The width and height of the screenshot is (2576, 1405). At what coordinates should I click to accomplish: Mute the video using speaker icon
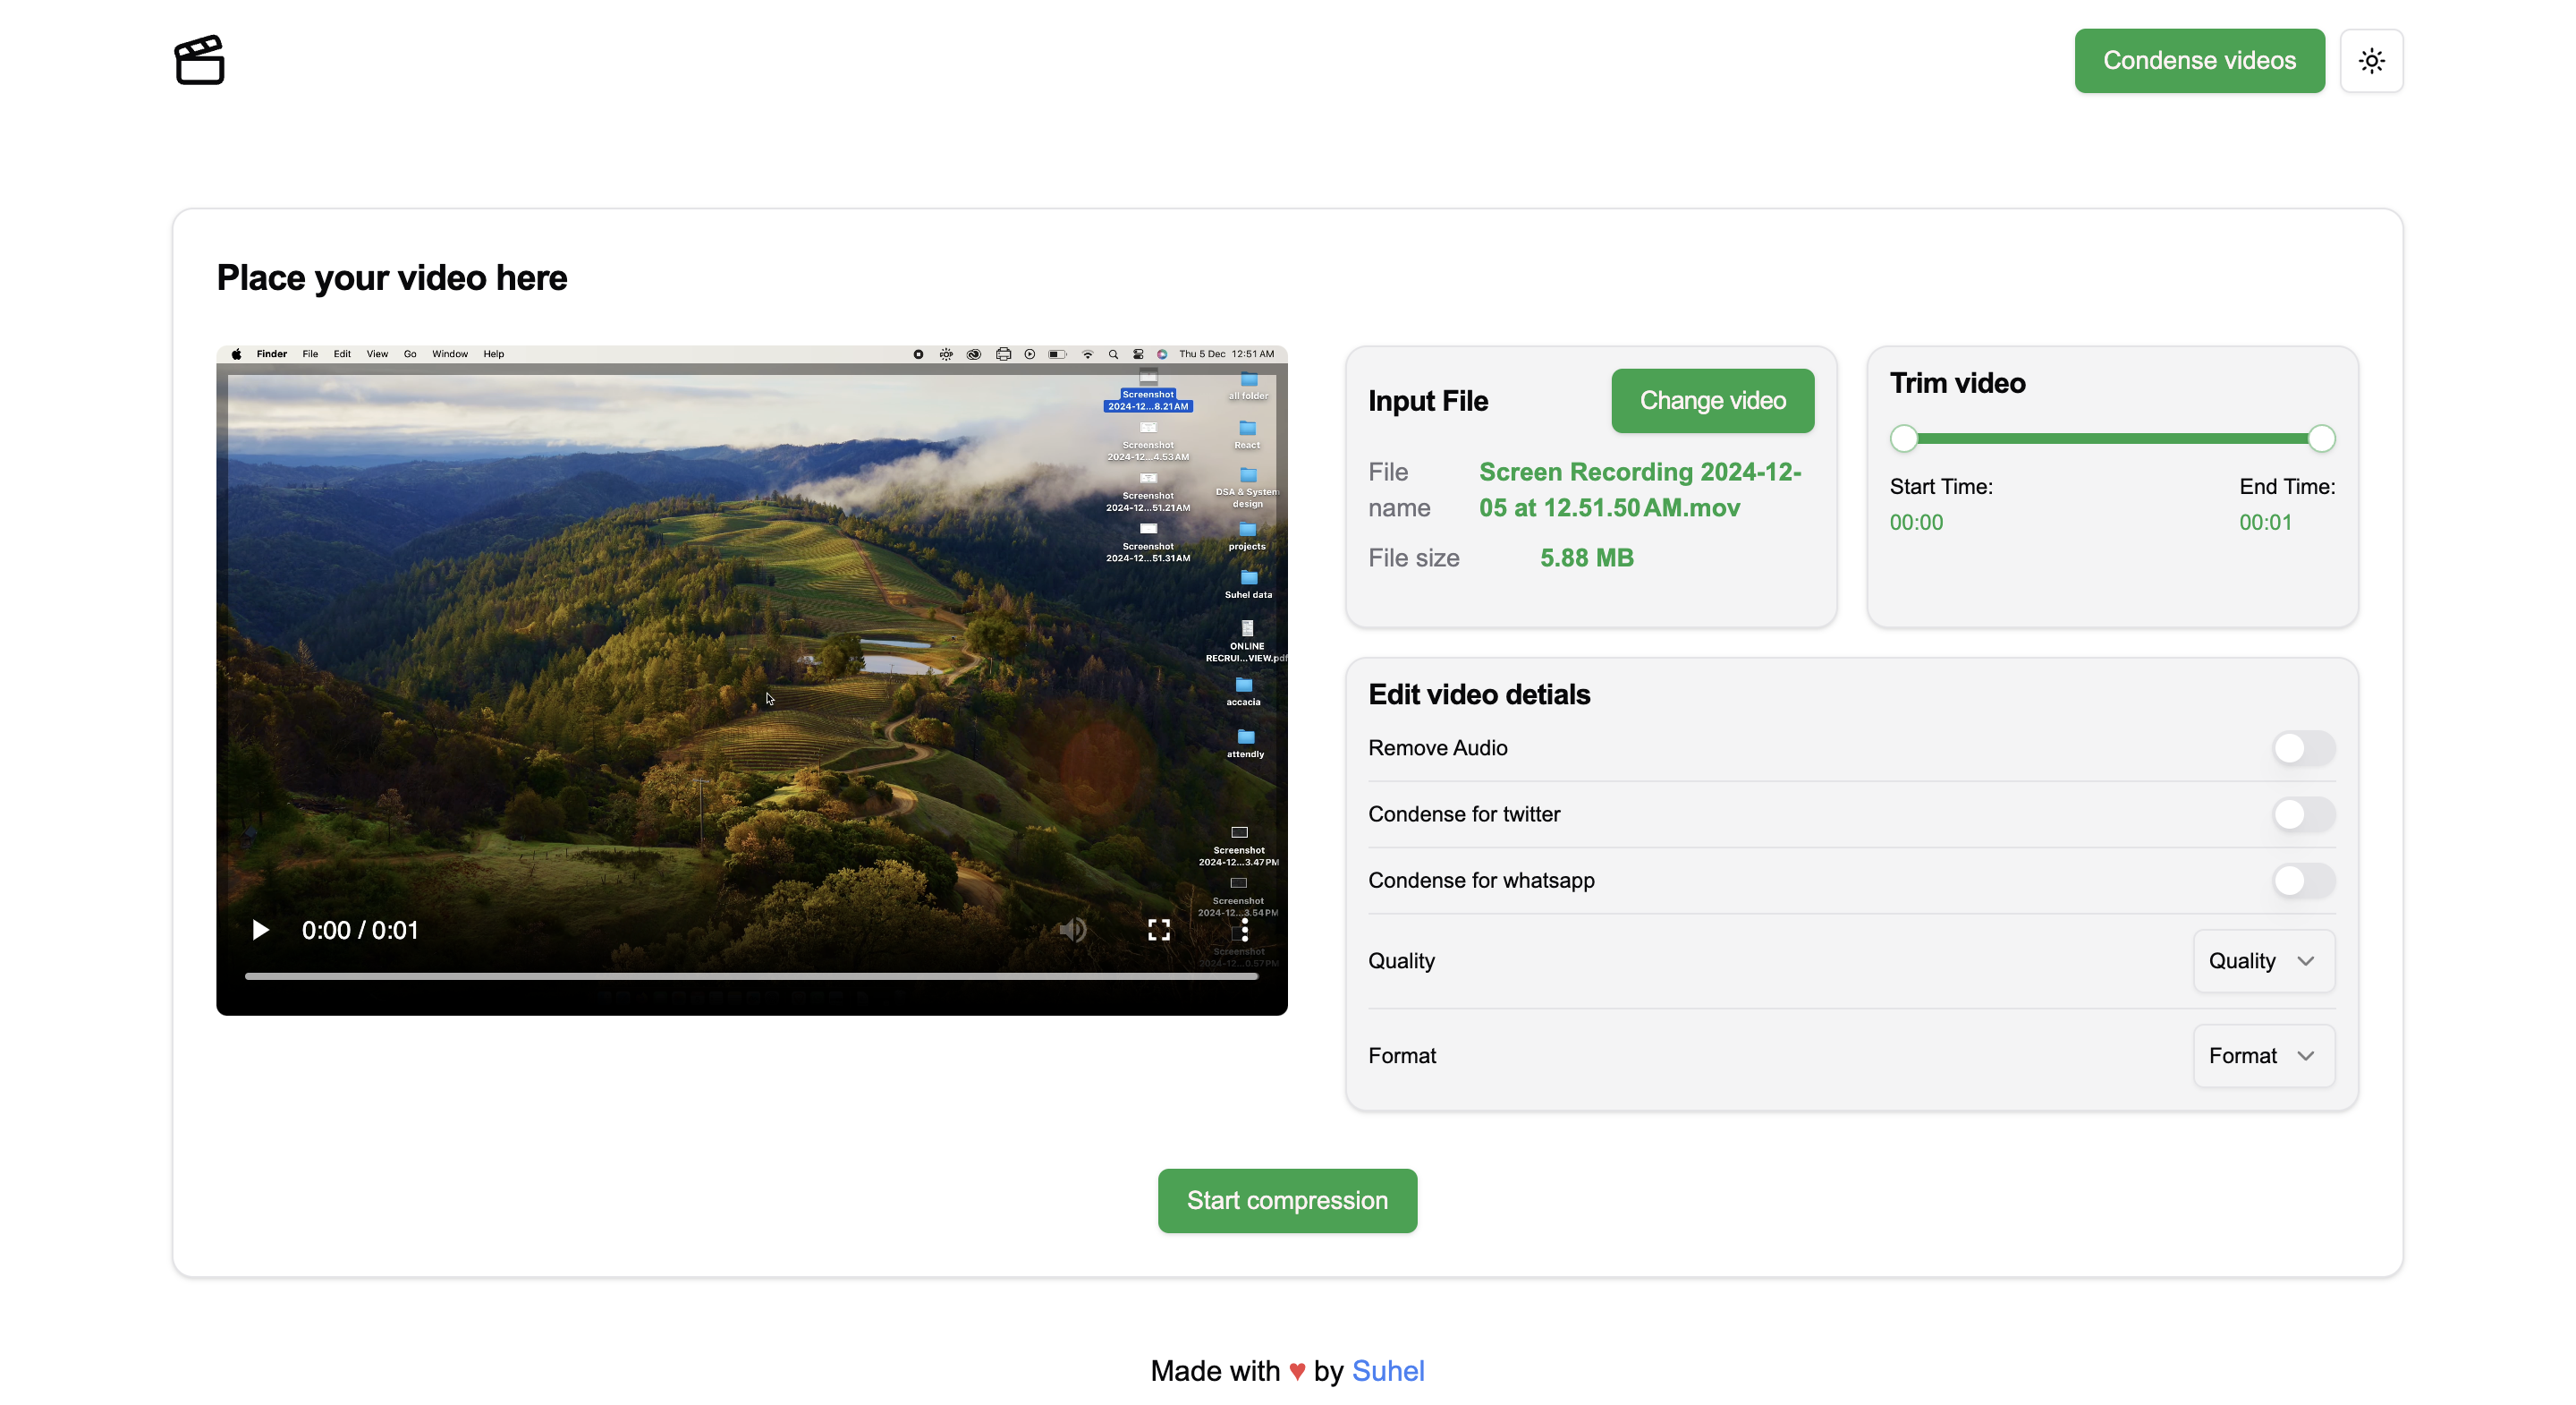pos(1072,930)
